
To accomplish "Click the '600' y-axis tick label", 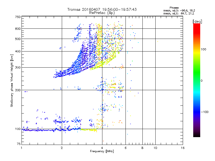I will (18, 29).
